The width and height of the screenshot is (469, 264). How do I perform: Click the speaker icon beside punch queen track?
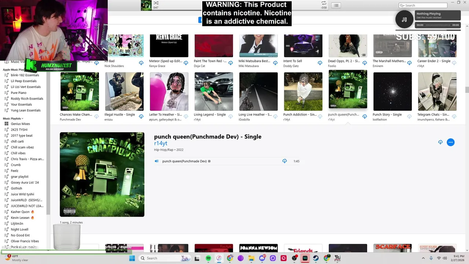(156, 161)
